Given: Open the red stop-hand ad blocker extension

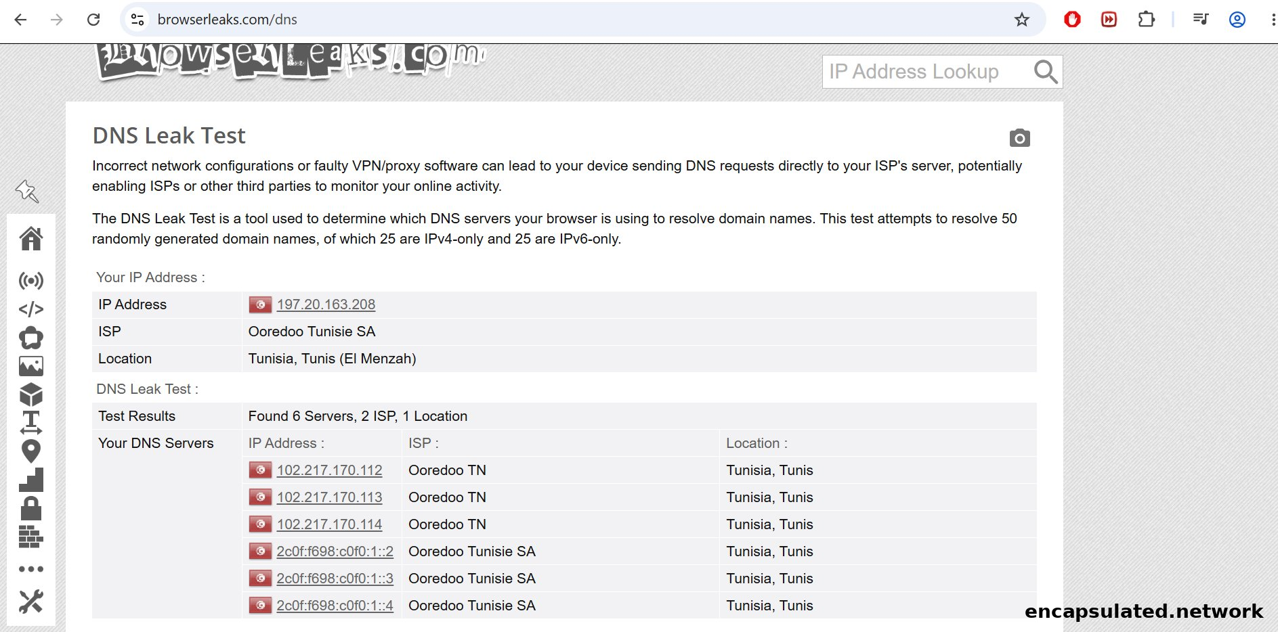Looking at the screenshot, I should tap(1072, 20).
